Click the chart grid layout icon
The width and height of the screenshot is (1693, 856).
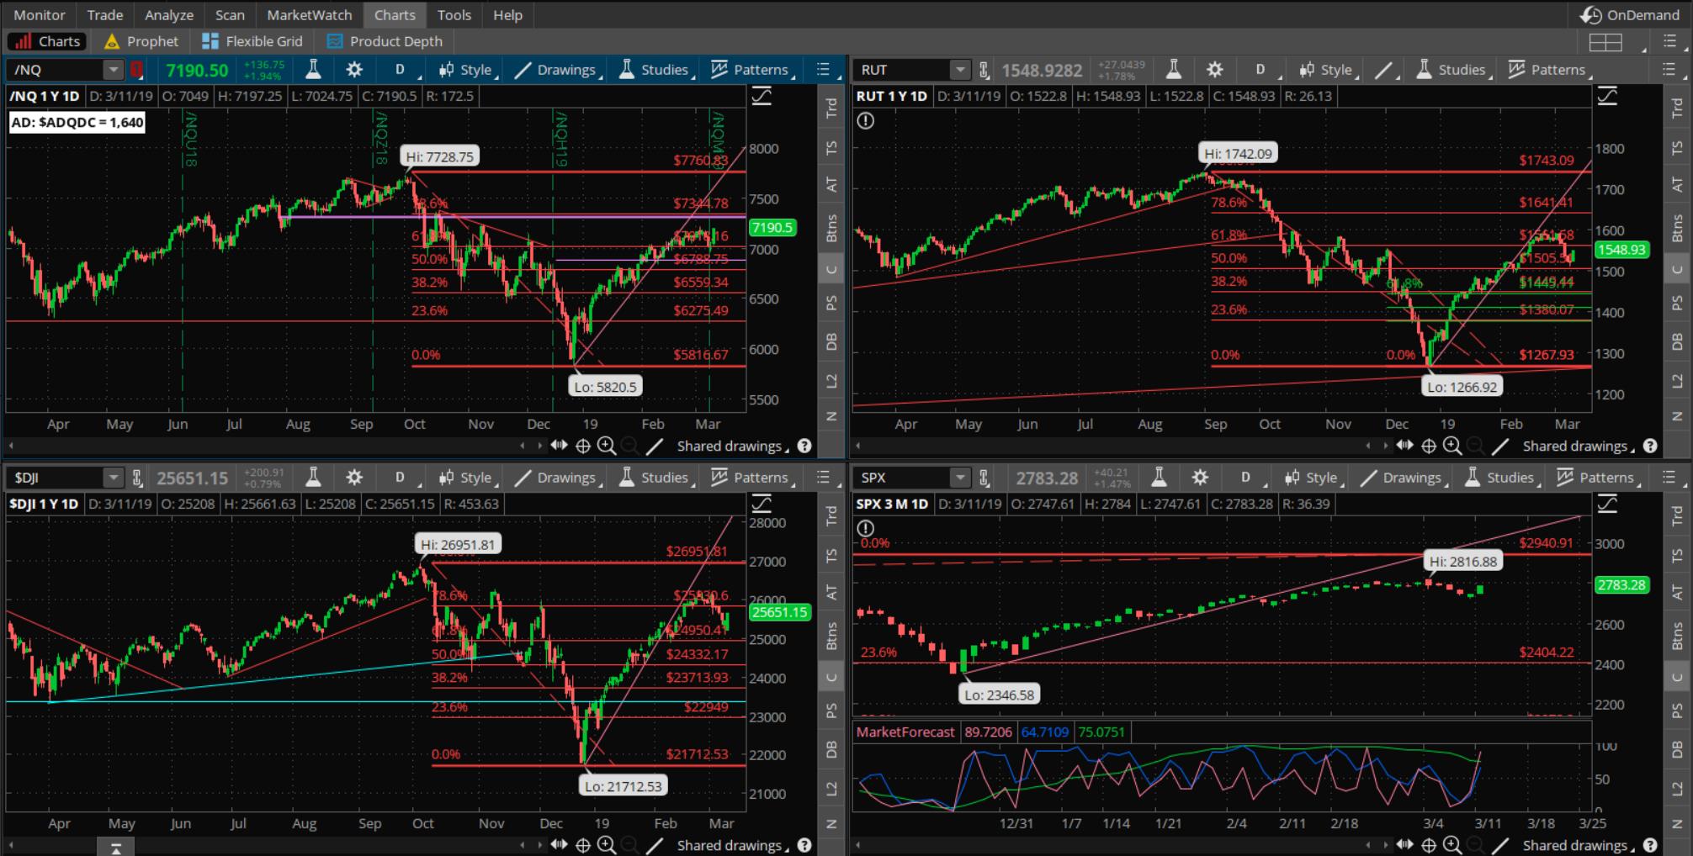tap(1605, 41)
